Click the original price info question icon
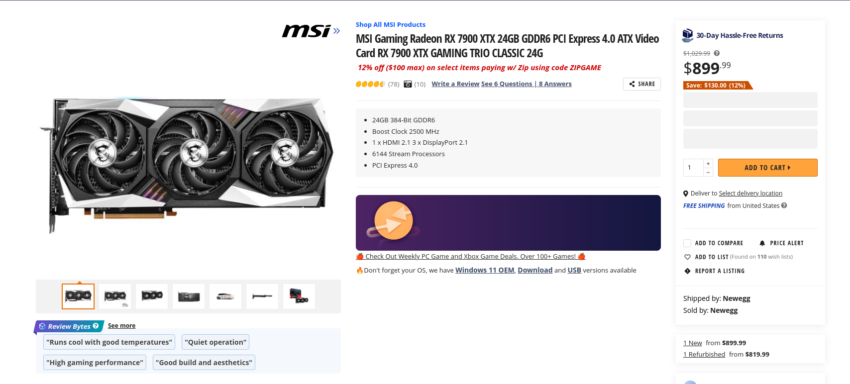Image resolution: width=850 pixels, height=384 pixels. 717,53
